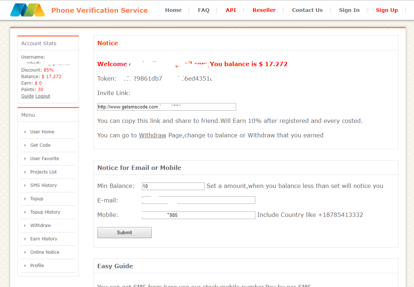
Task: Go to the FAQ page
Action: point(204,10)
